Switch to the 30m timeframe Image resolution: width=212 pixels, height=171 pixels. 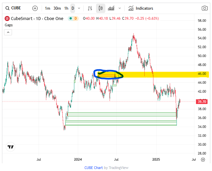pos(57,8)
